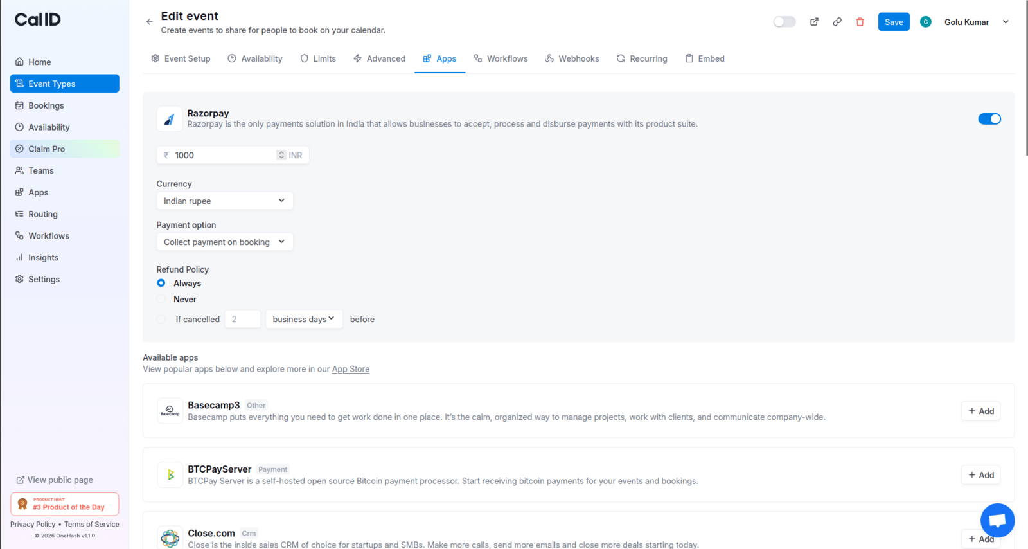Switch to Advanced tab
This screenshot has width=1028, height=549.
click(379, 59)
